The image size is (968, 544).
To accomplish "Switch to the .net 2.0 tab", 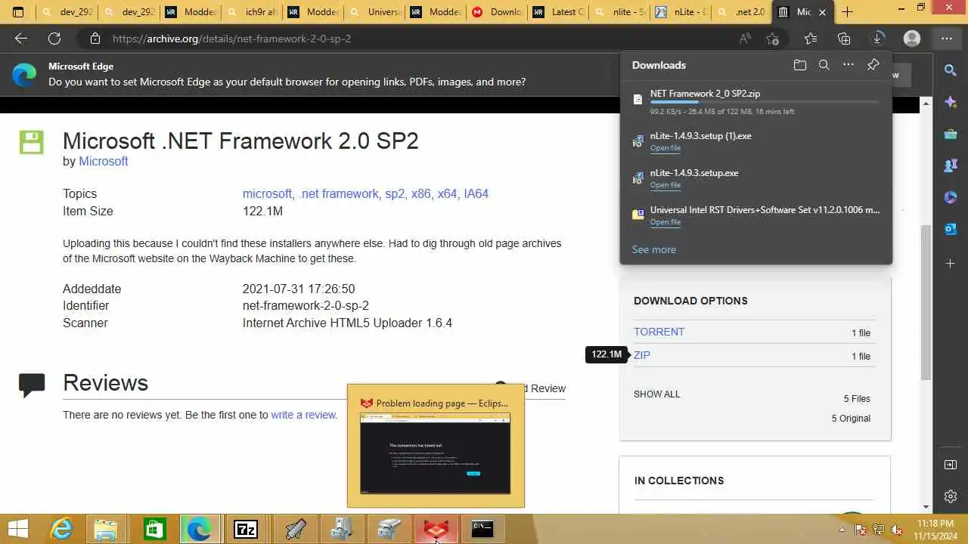I will point(742,12).
